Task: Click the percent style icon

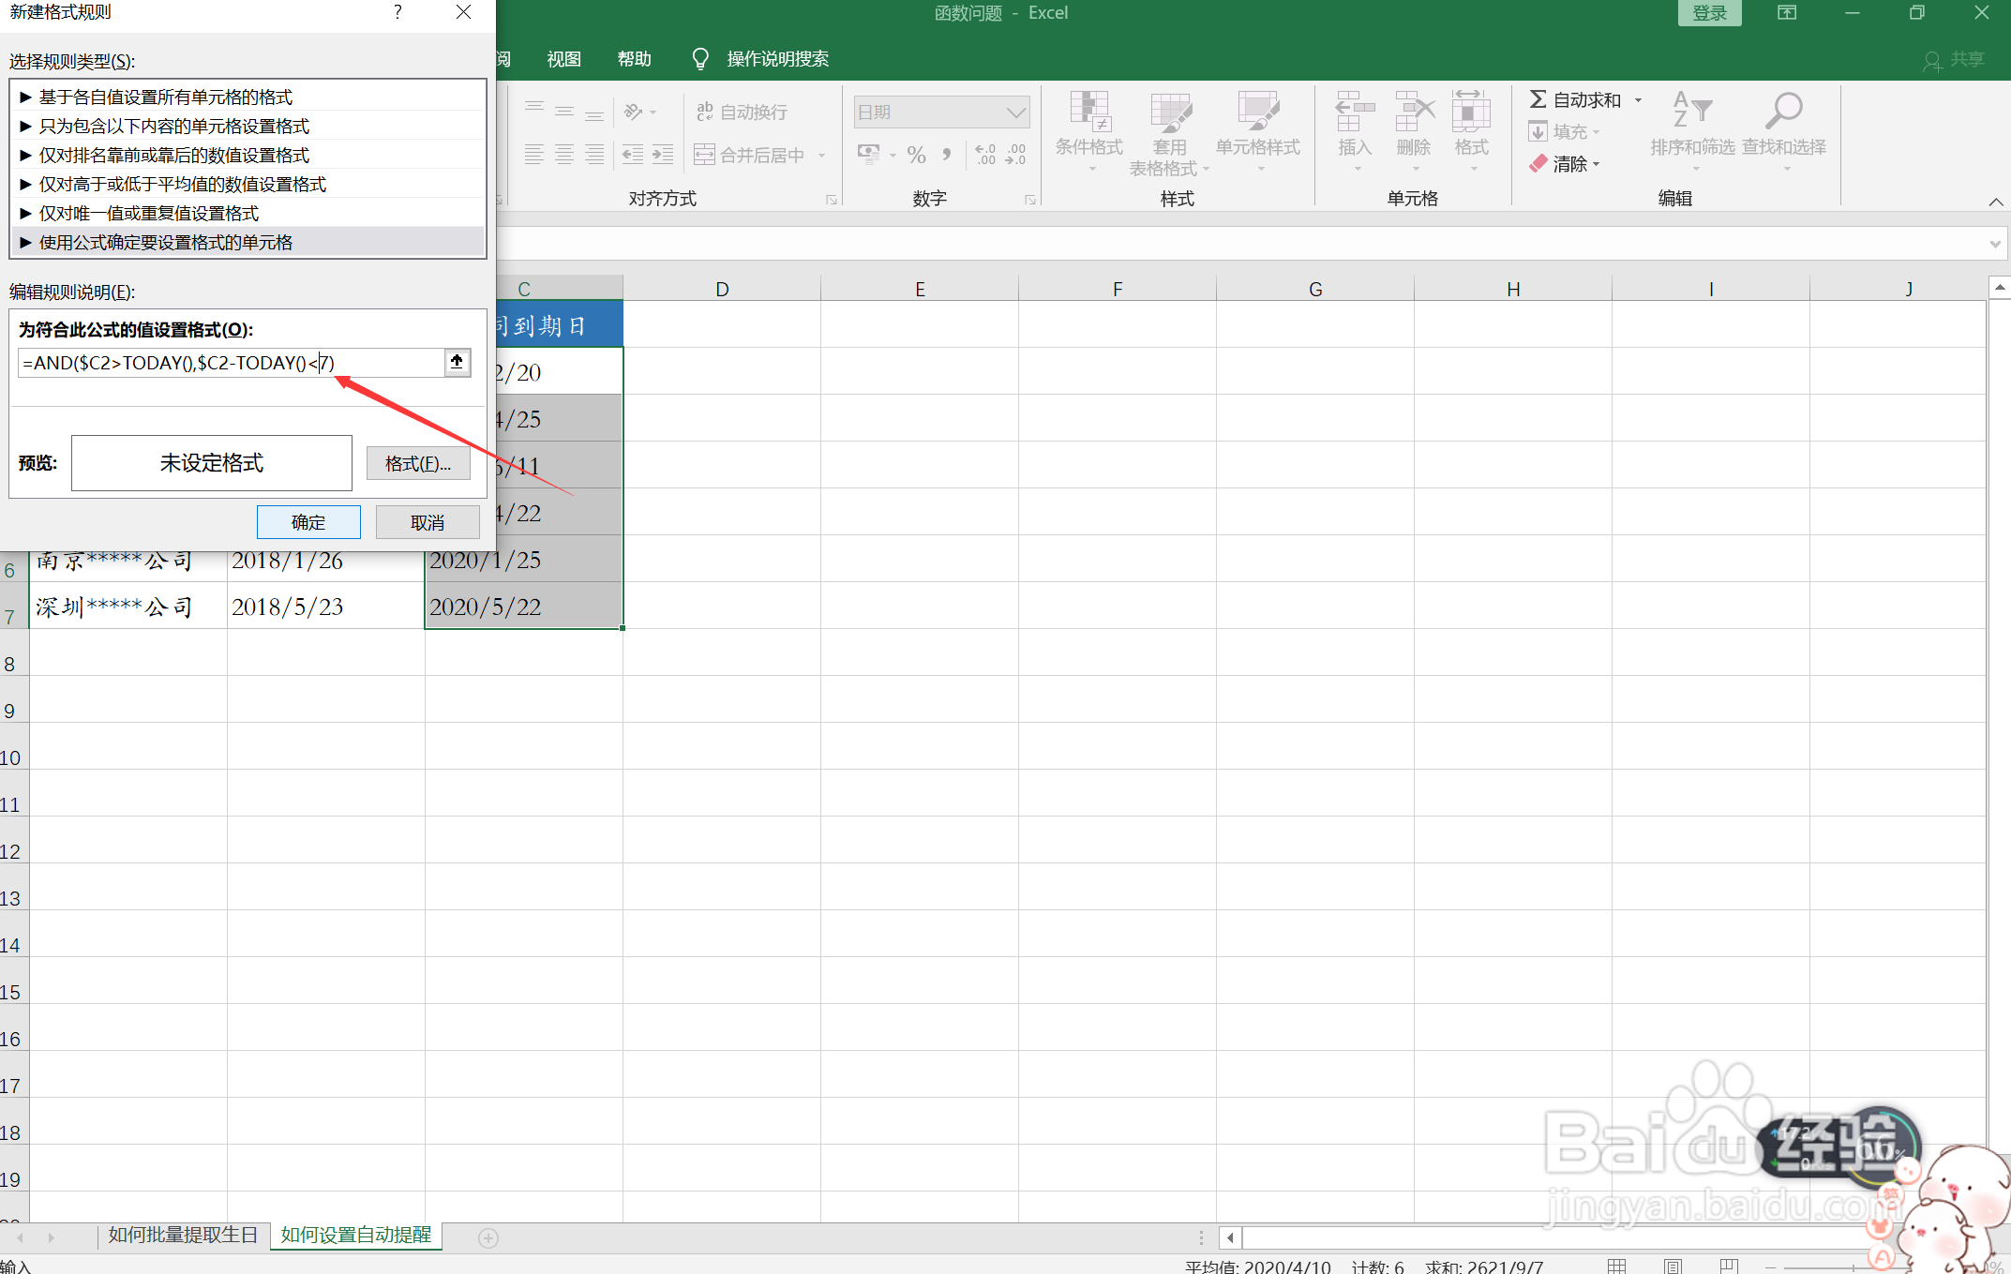Action: [x=916, y=155]
